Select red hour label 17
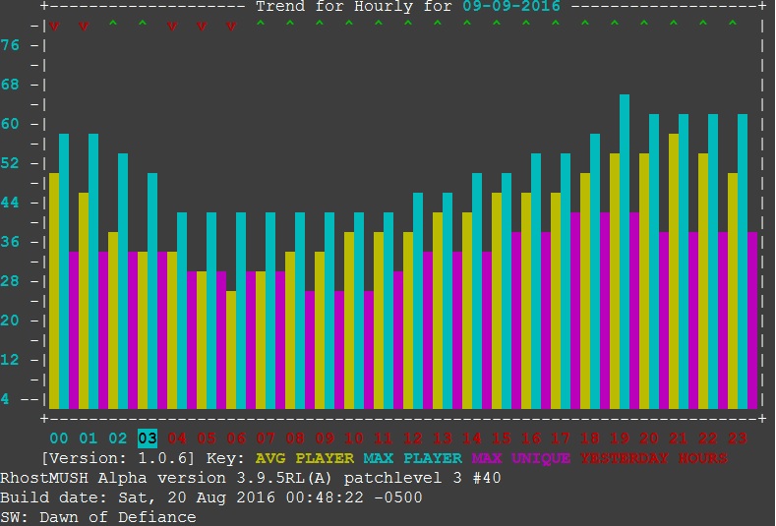The image size is (776, 526). coord(561,438)
